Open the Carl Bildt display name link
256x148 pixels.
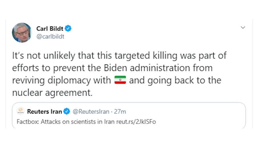pyautogui.click(x=50, y=28)
